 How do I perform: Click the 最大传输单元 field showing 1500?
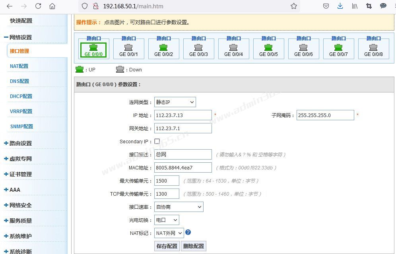click(167, 181)
